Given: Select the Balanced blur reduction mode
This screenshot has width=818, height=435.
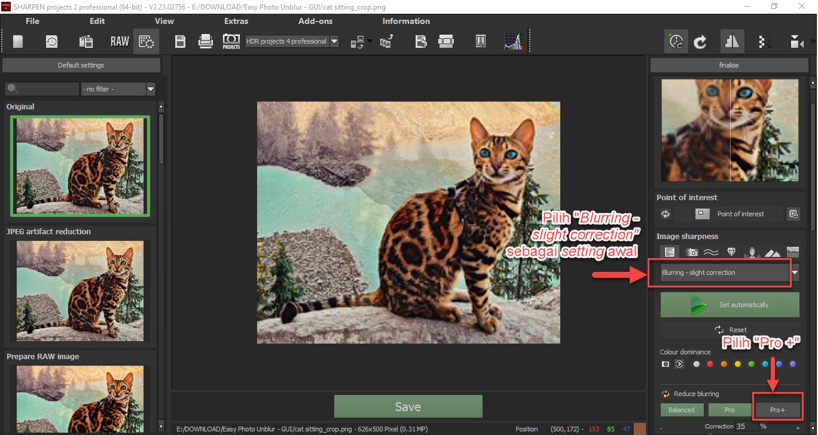Looking at the screenshot, I should [x=682, y=410].
